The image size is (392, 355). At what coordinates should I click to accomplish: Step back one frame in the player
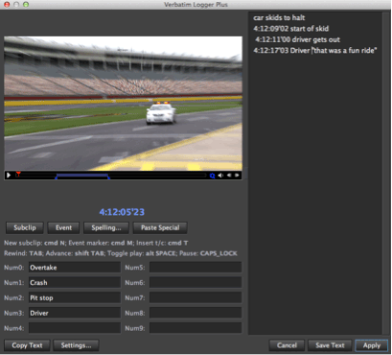pos(229,176)
